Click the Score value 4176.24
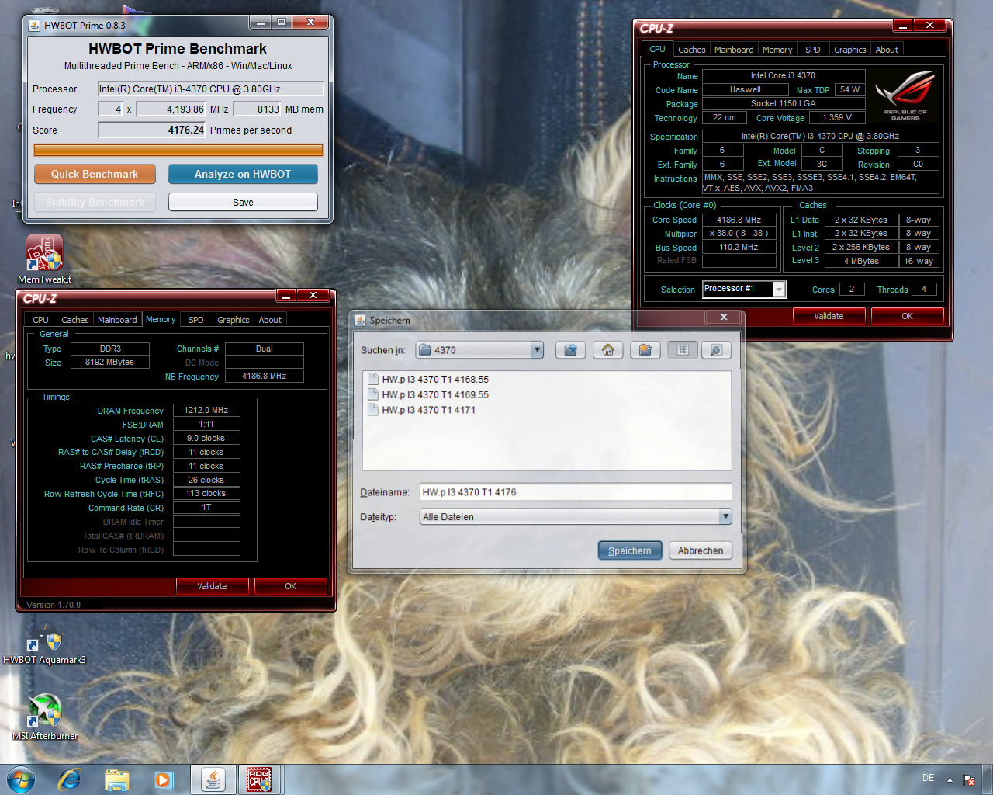The height and width of the screenshot is (795, 993). 152,130
